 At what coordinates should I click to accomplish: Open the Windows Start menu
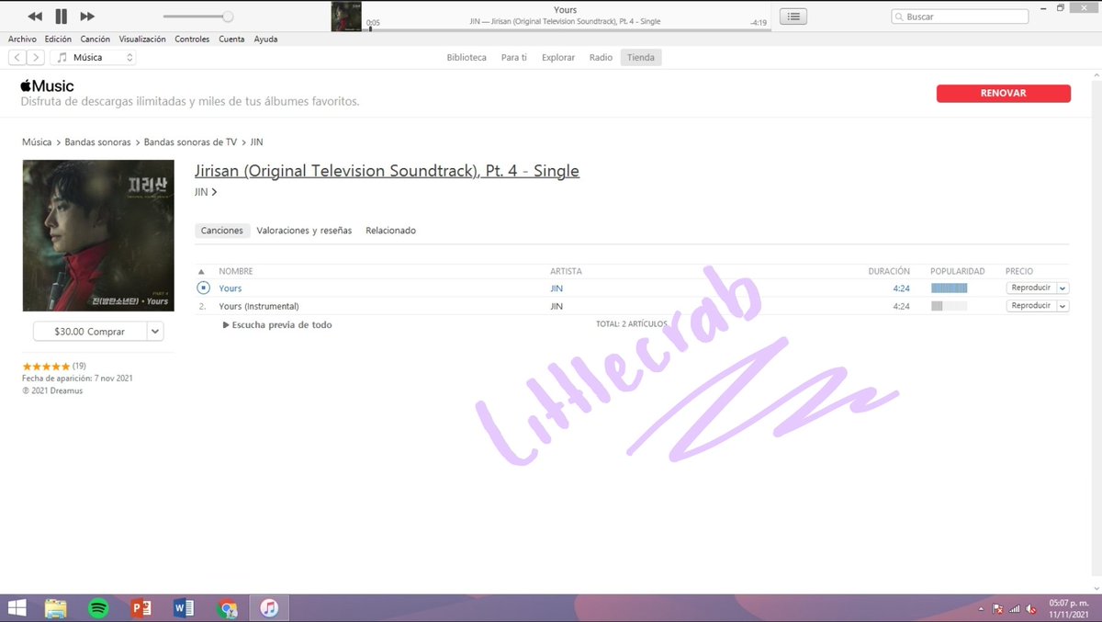17,608
